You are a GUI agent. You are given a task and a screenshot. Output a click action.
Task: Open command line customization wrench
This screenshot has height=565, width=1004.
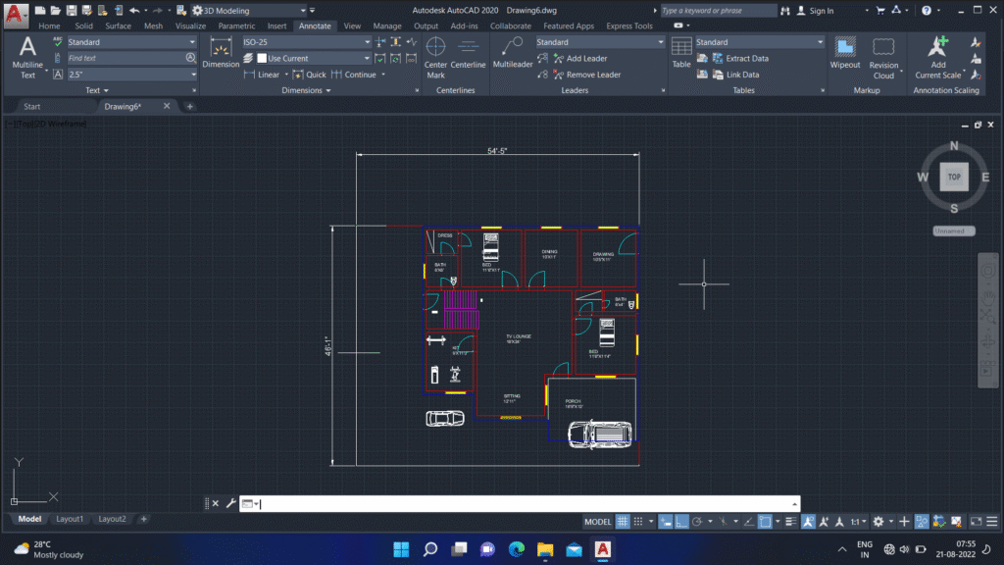click(230, 503)
